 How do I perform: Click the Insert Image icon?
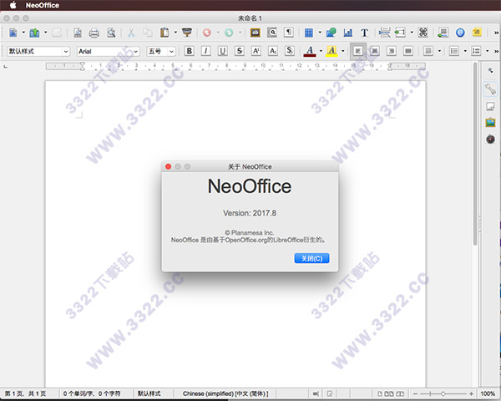point(331,33)
